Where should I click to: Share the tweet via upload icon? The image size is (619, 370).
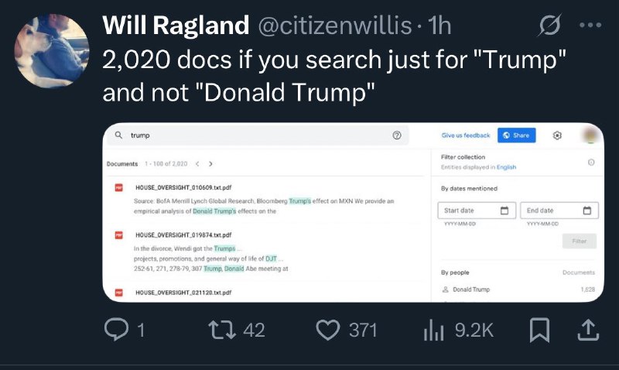(588, 330)
